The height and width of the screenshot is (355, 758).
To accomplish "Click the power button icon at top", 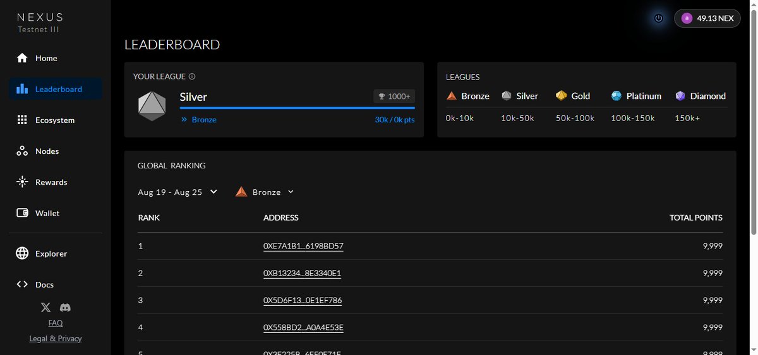I will pyautogui.click(x=659, y=18).
